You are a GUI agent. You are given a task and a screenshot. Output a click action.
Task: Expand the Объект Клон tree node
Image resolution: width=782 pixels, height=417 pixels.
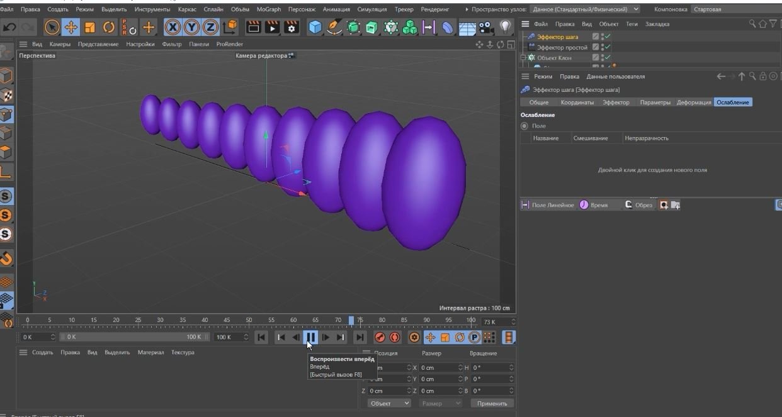523,58
